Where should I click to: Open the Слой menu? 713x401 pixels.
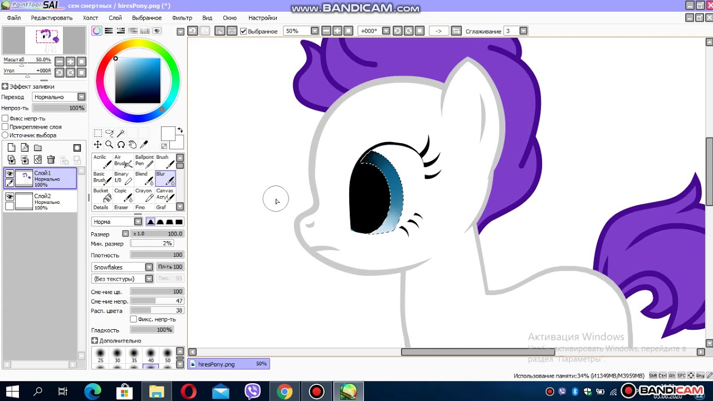[115, 18]
